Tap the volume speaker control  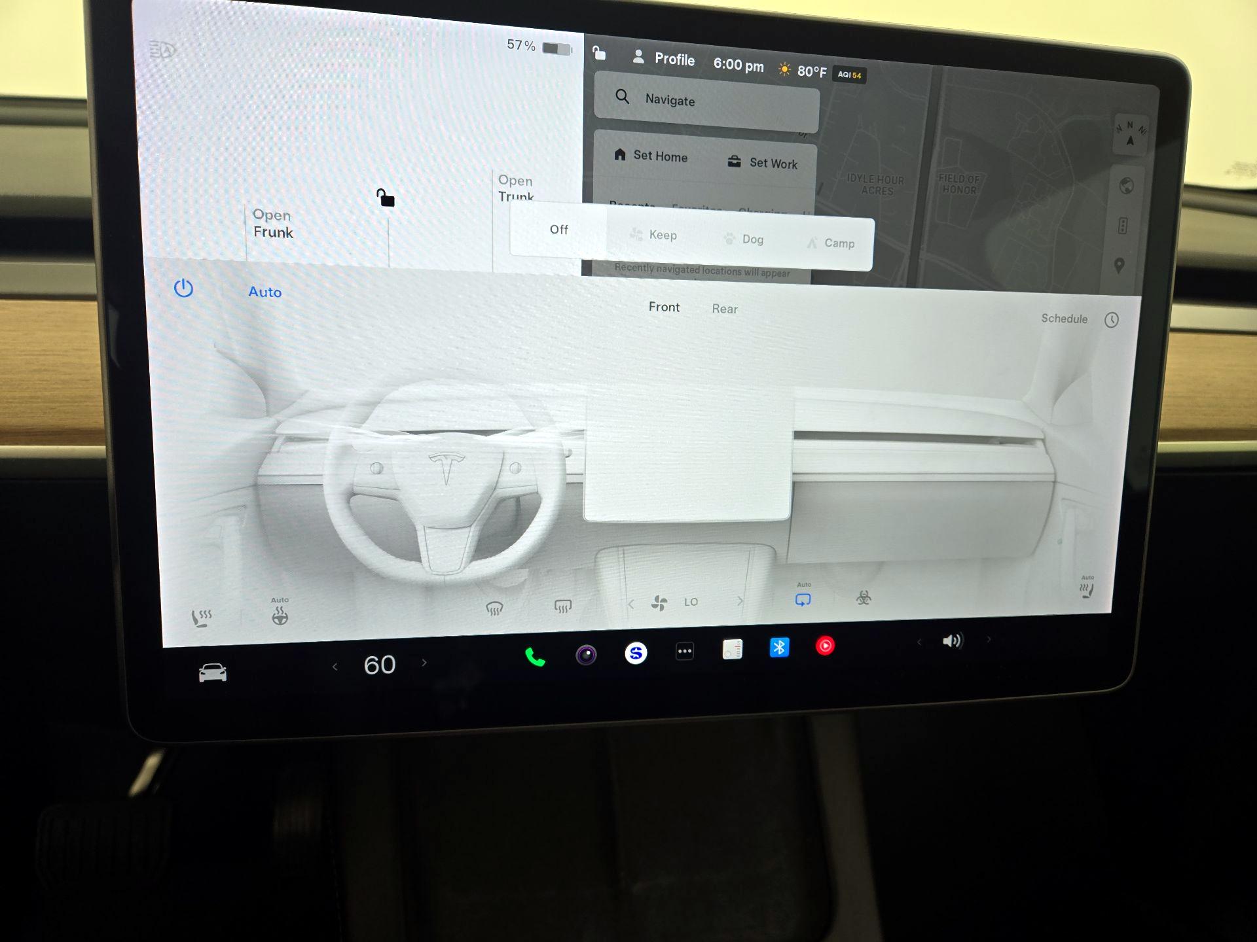(952, 641)
